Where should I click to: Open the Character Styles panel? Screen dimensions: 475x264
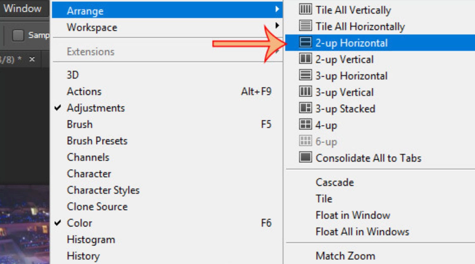click(103, 190)
